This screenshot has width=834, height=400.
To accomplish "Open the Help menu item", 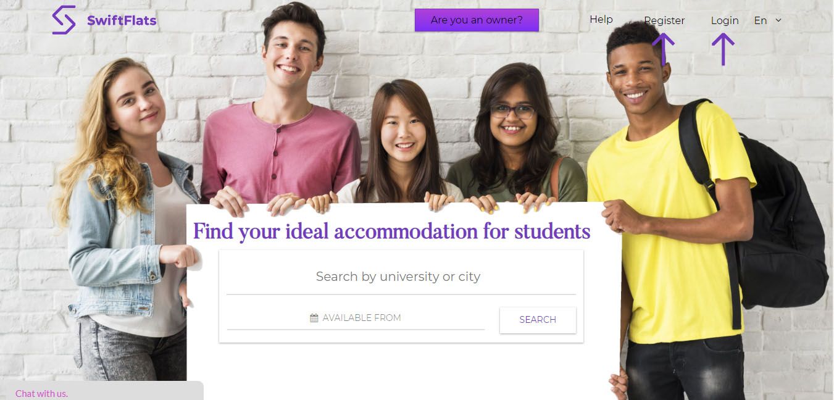I will tap(601, 19).
